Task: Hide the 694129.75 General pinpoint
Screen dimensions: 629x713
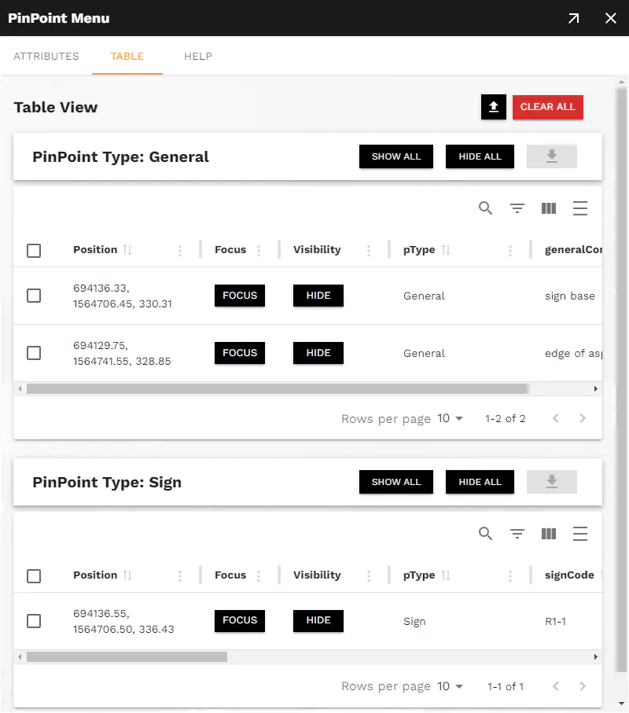Action: (318, 353)
